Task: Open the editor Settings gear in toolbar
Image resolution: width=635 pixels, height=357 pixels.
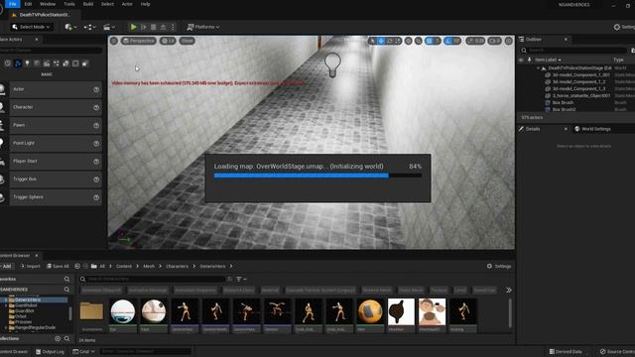Action: (x=624, y=27)
